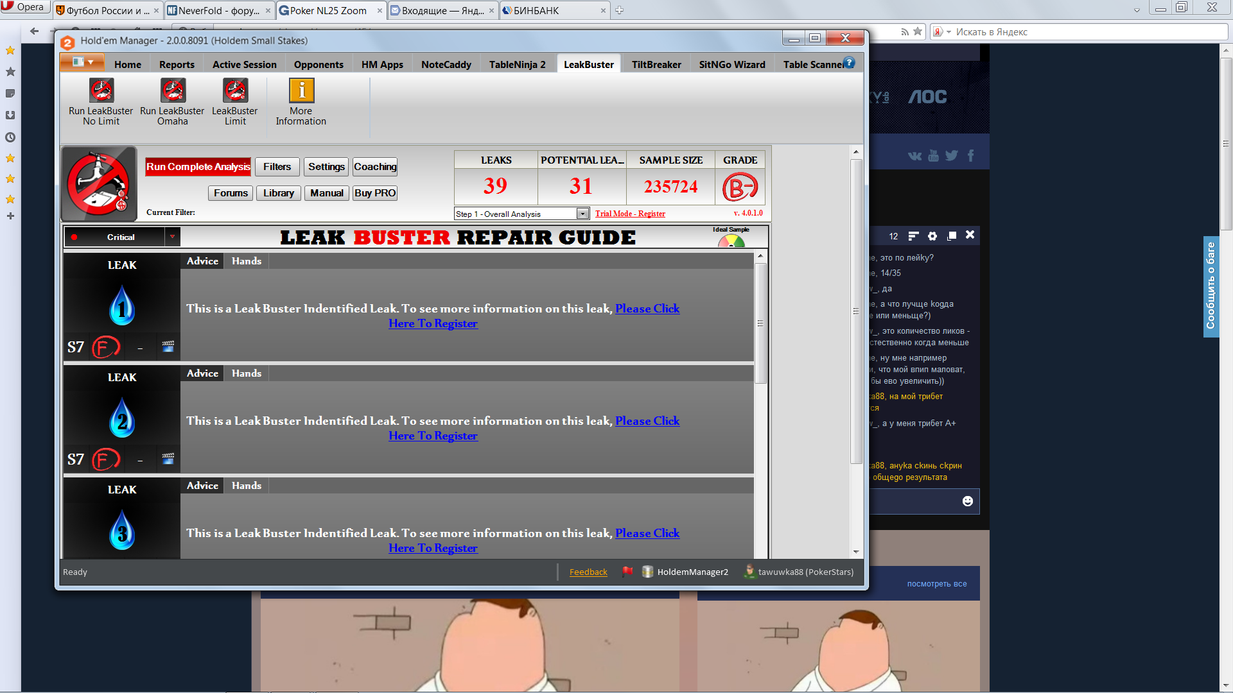Click the red flag icon in status bar
The height and width of the screenshot is (693, 1233).
pyautogui.click(x=627, y=571)
